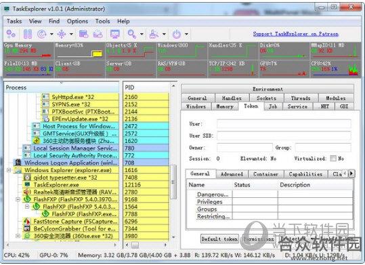Click the PID list vertical scrollbar thumb
The height and width of the screenshot is (265, 365).
tap(173, 182)
